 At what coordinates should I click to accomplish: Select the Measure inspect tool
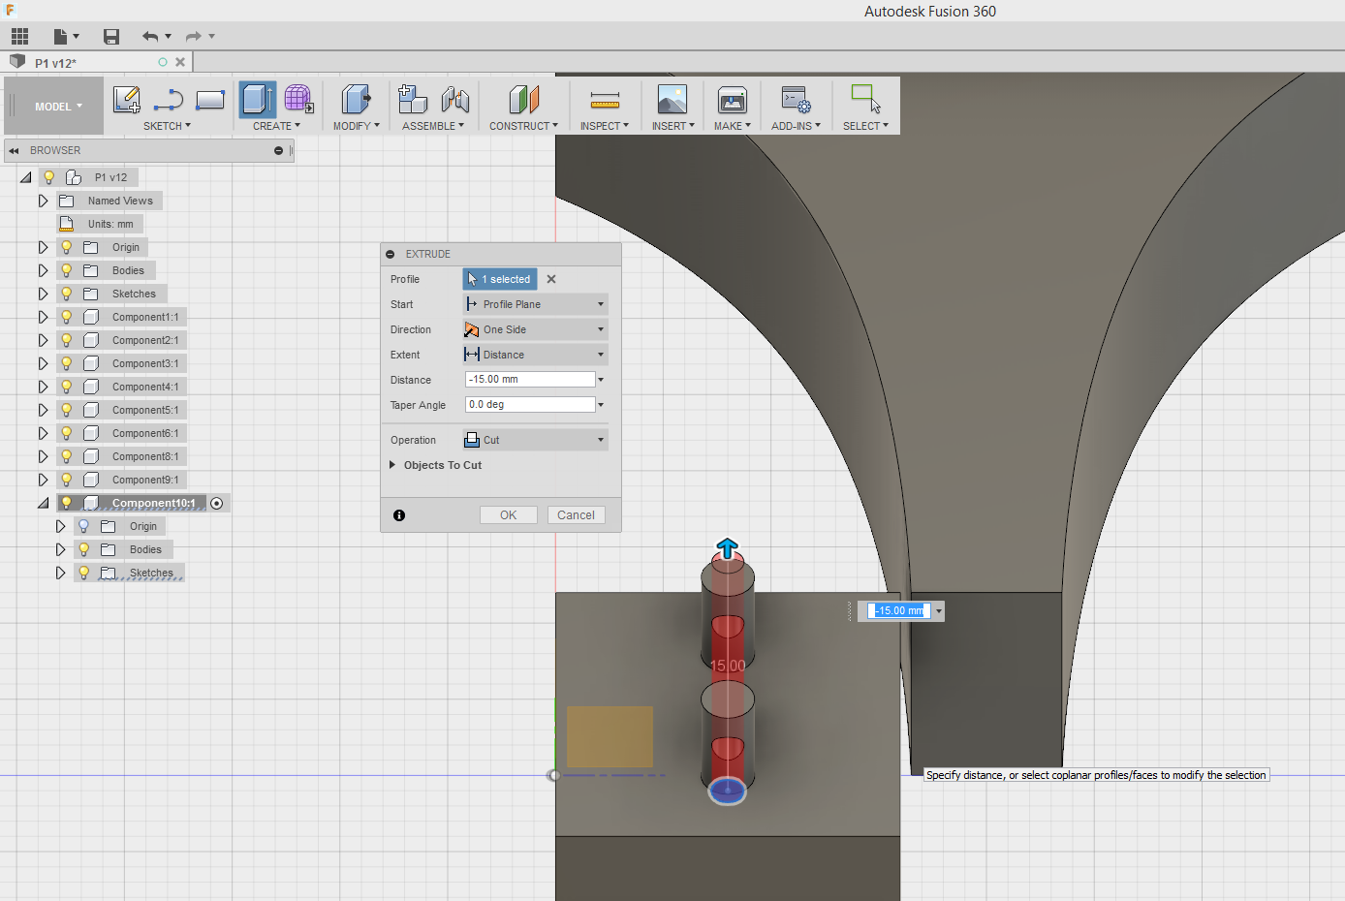[x=605, y=99]
